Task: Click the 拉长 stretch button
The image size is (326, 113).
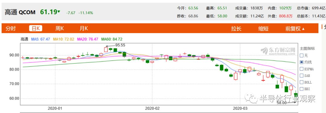Action: [x=236, y=29]
